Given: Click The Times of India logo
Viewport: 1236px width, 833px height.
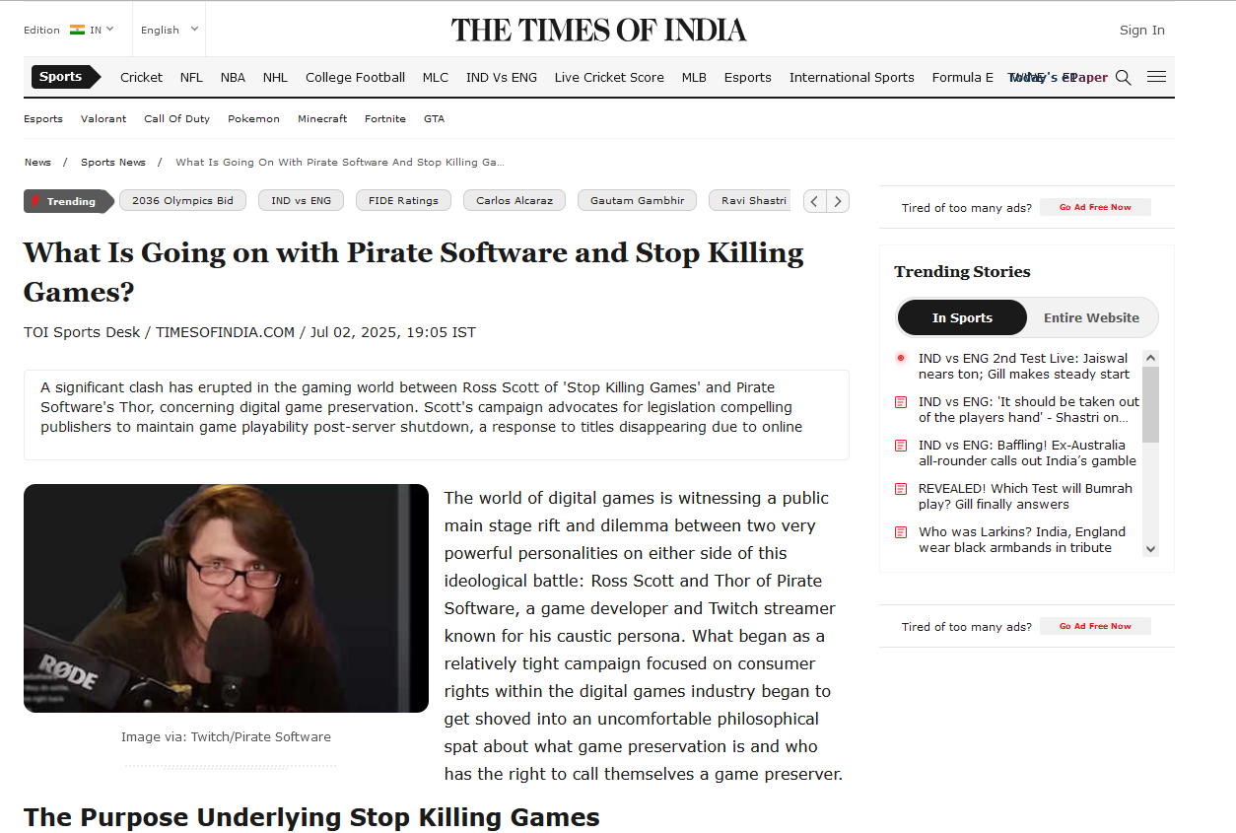Looking at the screenshot, I should pyautogui.click(x=599, y=30).
